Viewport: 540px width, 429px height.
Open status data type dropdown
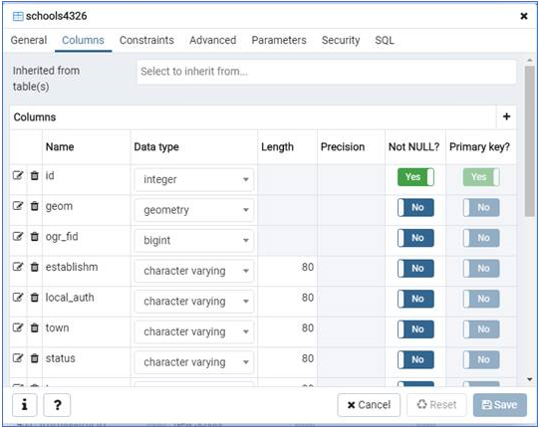pyautogui.click(x=194, y=362)
